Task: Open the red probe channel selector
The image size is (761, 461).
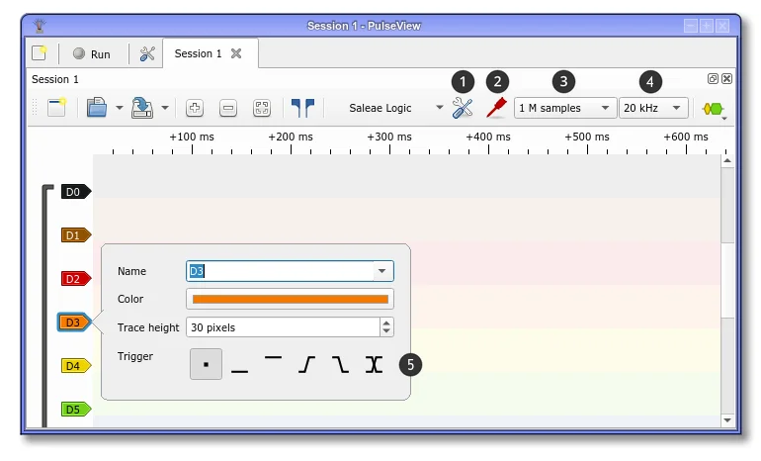Action: pyautogui.click(x=496, y=108)
